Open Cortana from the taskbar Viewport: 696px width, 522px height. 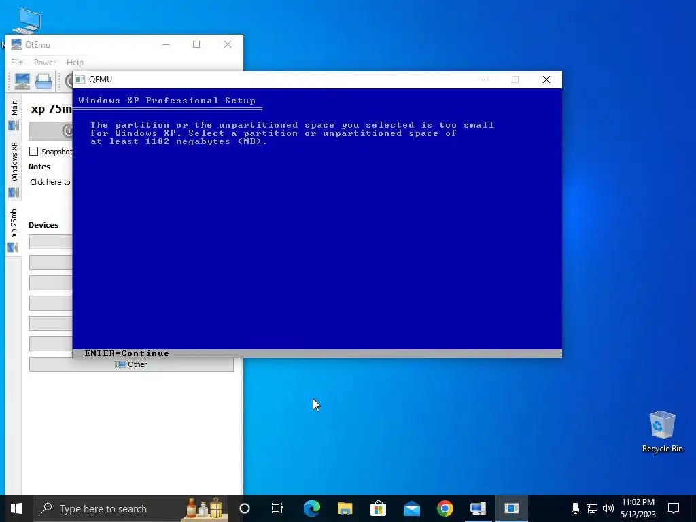click(245, 508)
